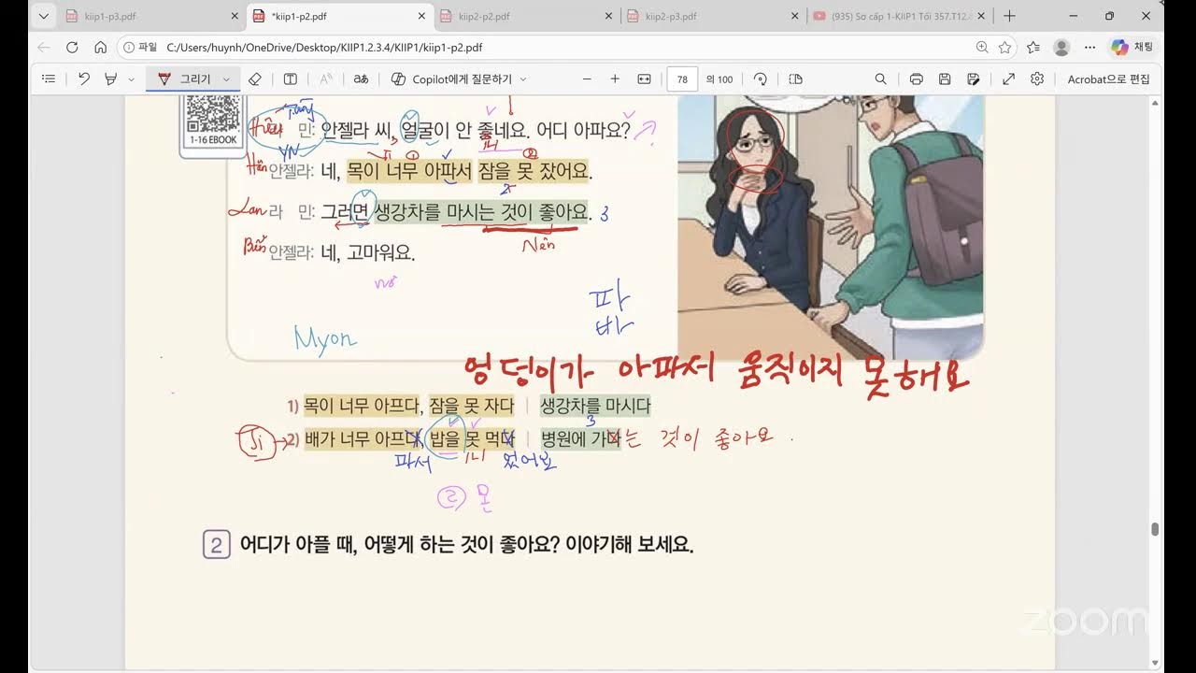Viewport: 1196px width, 673px height.
Task: Open Copilot 채팅 sidebar button
Action: tap(1132, 47)
